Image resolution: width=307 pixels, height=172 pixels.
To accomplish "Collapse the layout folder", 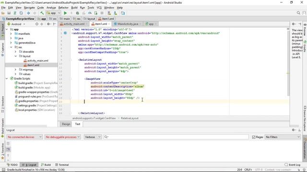I will [x=15, y=56].
